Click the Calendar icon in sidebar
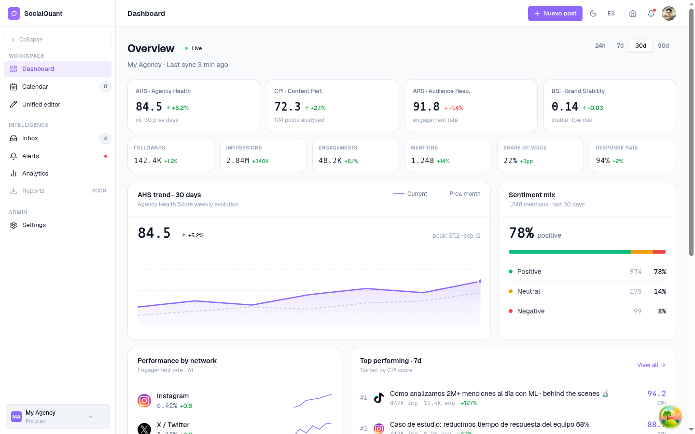Screen dimensions: 695x434 coord(14,87)
